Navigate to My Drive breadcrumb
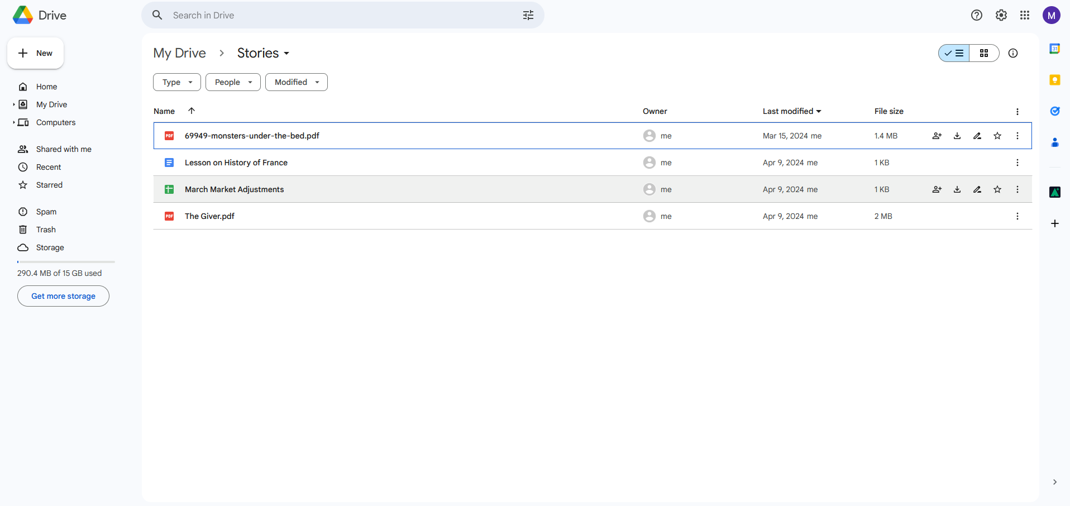Image resolution: width=1070 pixels, height=506 pixels. [179, 53]
